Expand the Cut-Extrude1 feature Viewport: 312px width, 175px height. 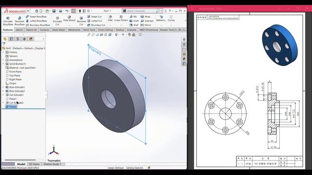(x=3, y=95)
